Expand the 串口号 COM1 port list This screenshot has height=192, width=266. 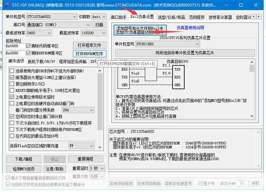click(59, 25)
